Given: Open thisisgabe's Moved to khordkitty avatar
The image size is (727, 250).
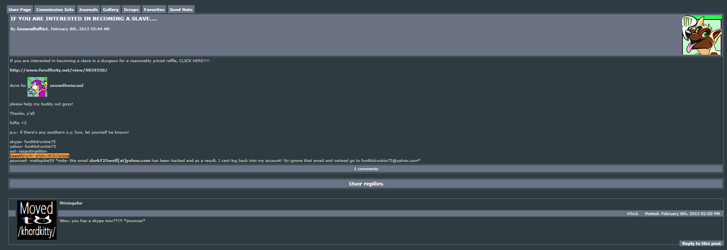Looking at the screenshot, I should point(37,220).
